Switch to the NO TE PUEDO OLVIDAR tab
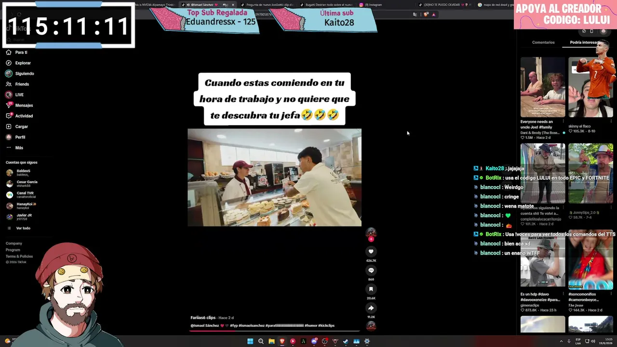The width and height of the screenshot is (617, 347). (x=445, y=5)
